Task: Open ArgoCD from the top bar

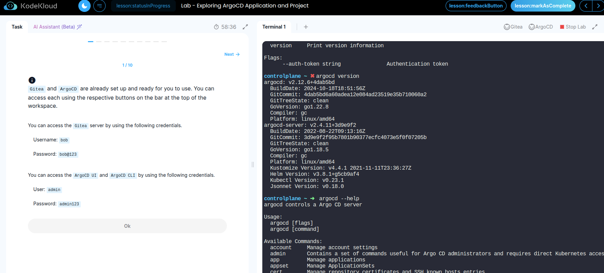Action: point(541,27)
